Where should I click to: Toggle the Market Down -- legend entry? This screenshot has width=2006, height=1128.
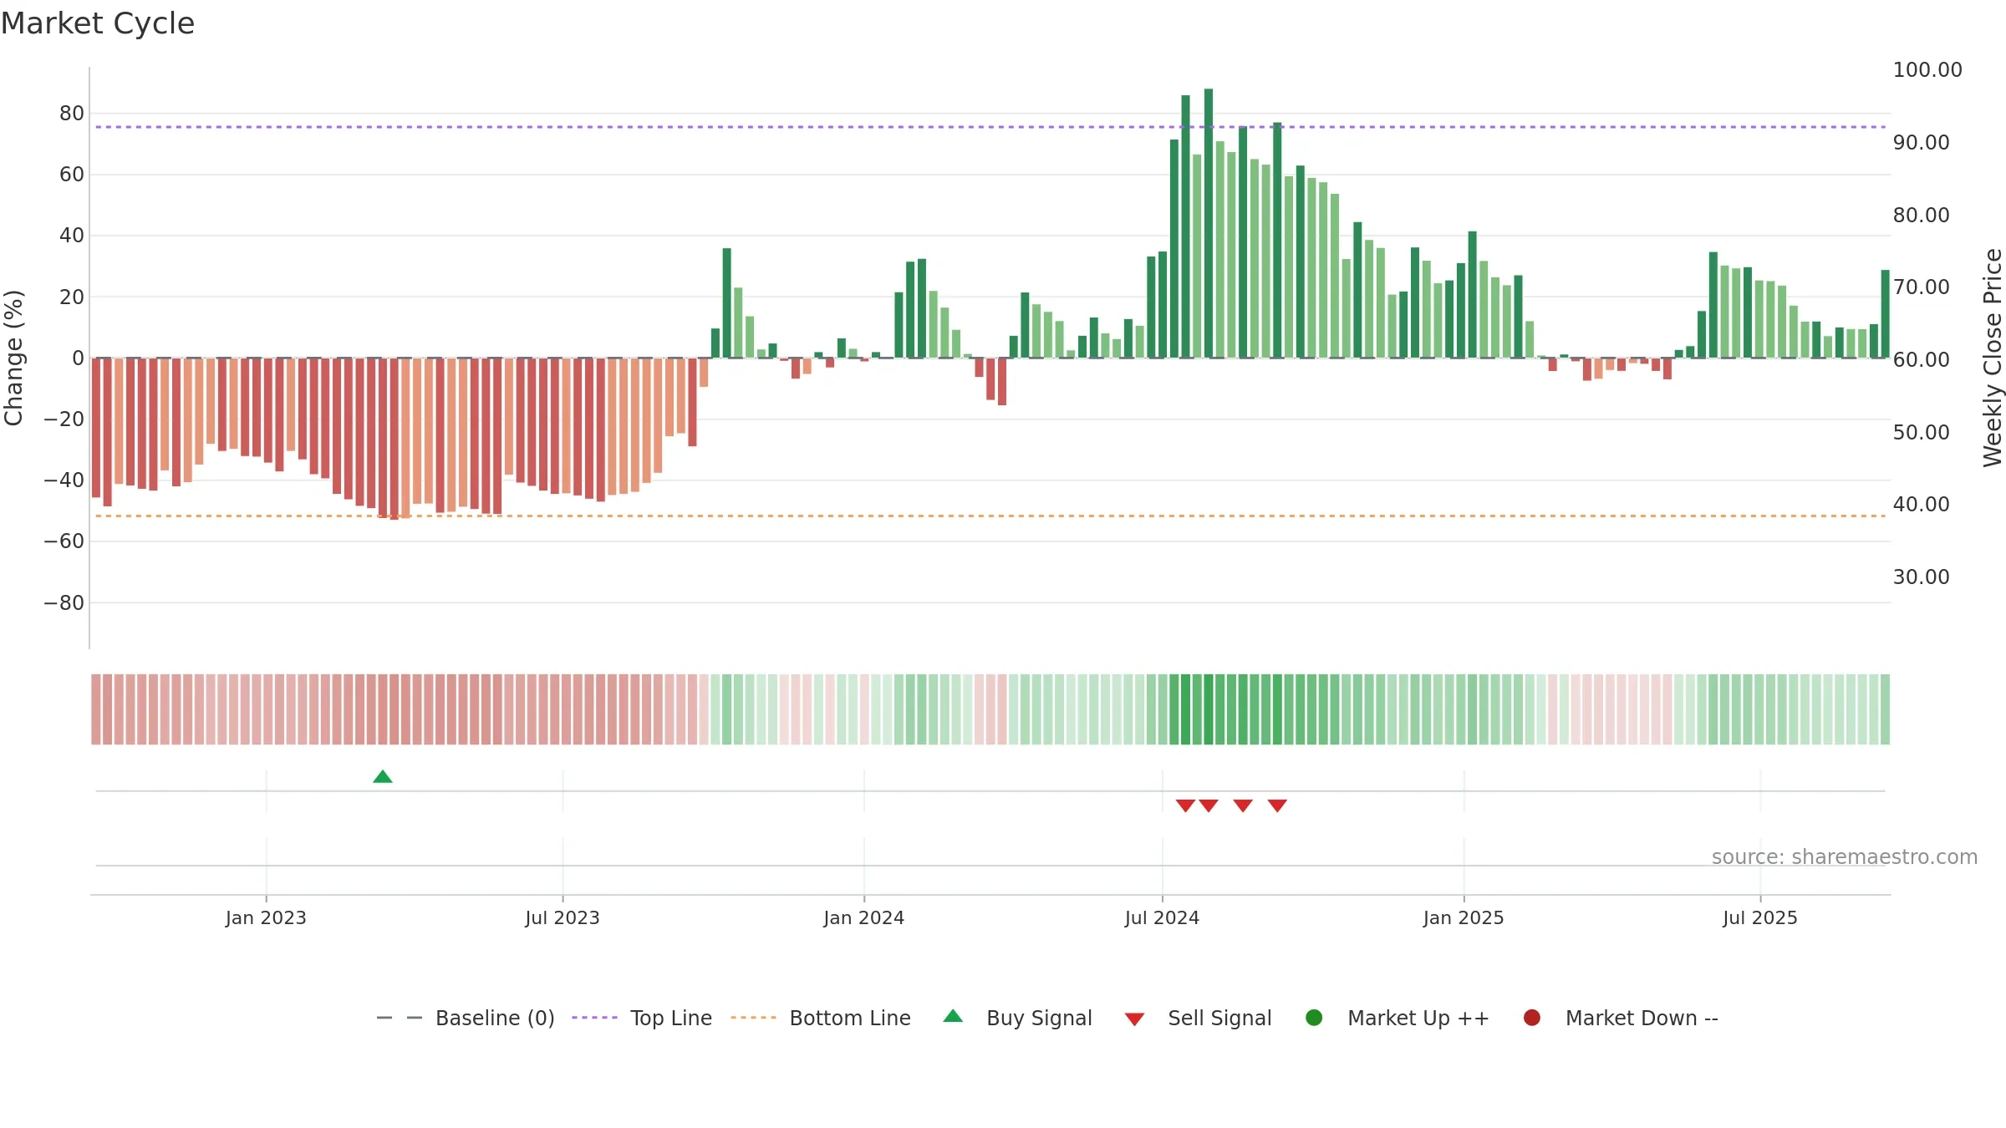point(1620,1018)
